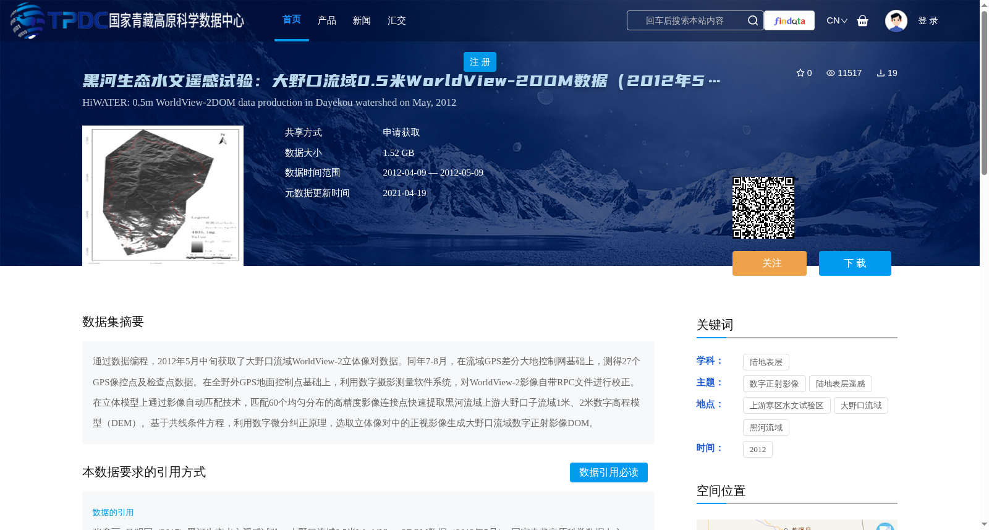Open the 汇交 menu item

[x=397, y=20]
